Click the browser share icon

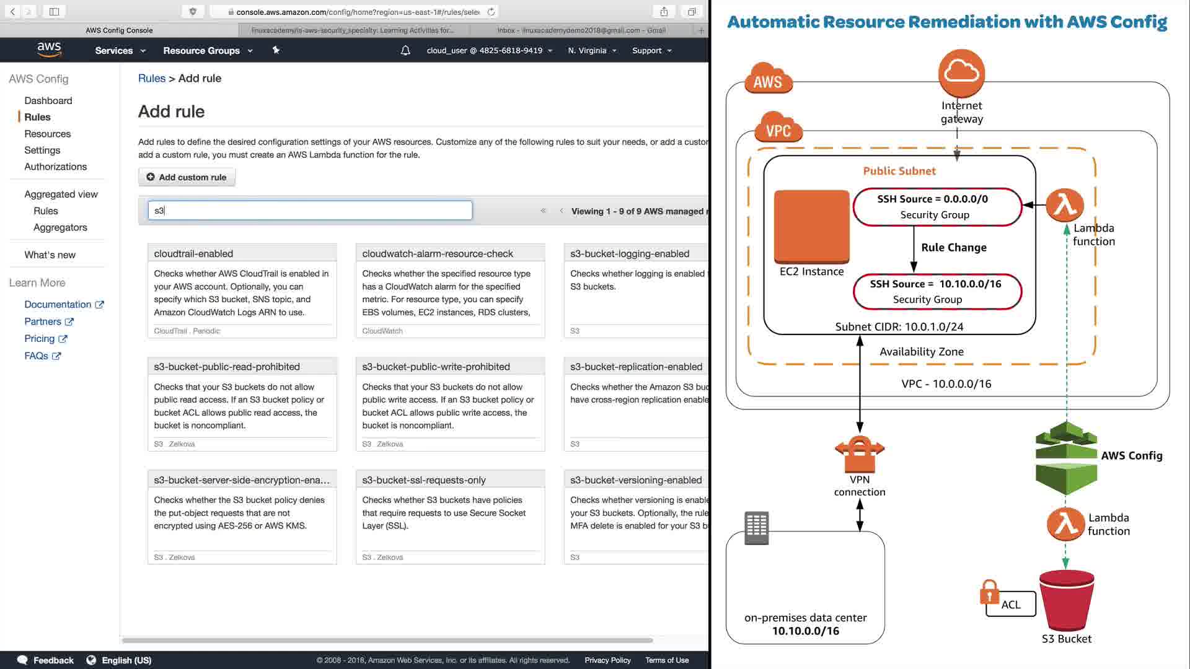664,11
